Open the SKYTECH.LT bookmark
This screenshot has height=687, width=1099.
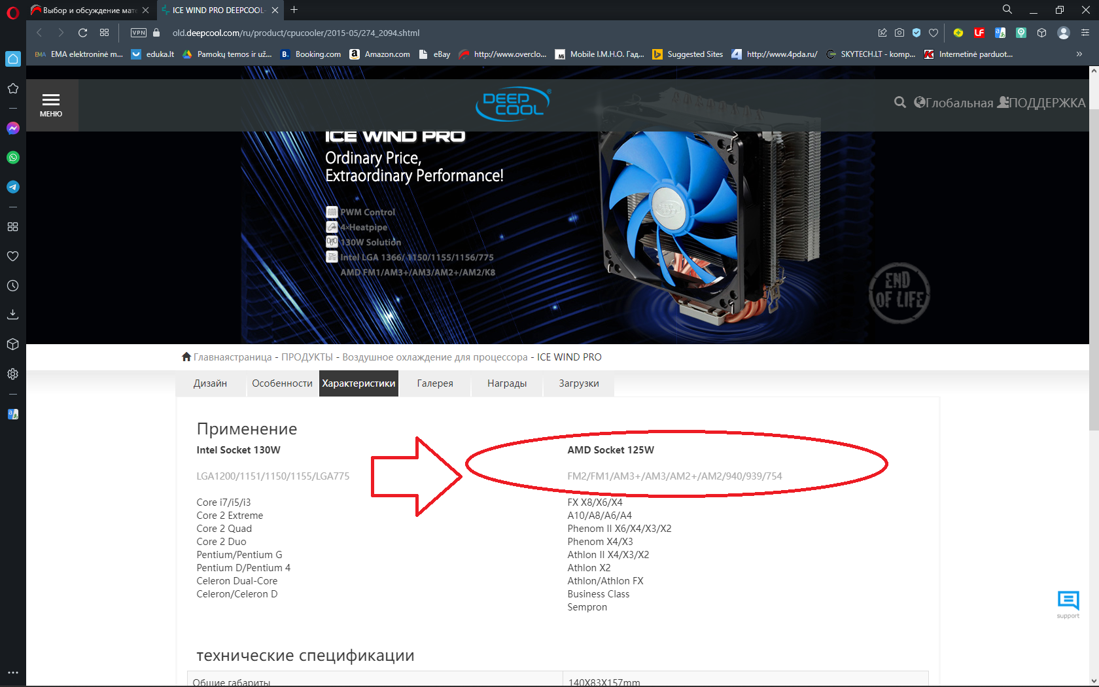point(871,54)
